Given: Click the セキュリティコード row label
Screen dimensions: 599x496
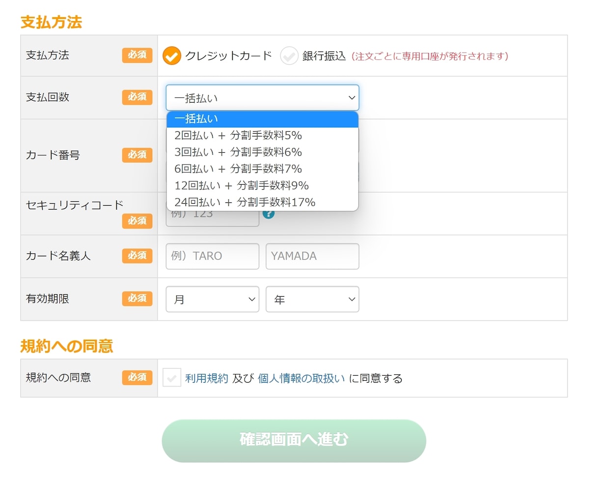Looking at the screenshot, I should (x=75, y=205).
